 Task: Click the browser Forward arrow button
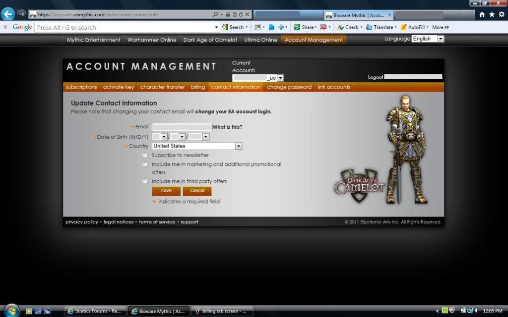click(x=22, y=14)
